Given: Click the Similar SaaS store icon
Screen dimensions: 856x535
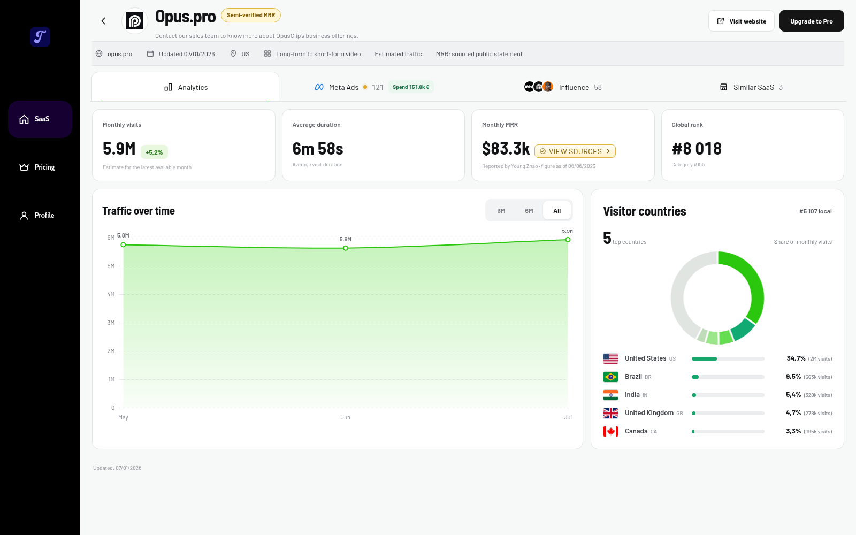Looking at the screenshot, I should (x=723, y=87).
